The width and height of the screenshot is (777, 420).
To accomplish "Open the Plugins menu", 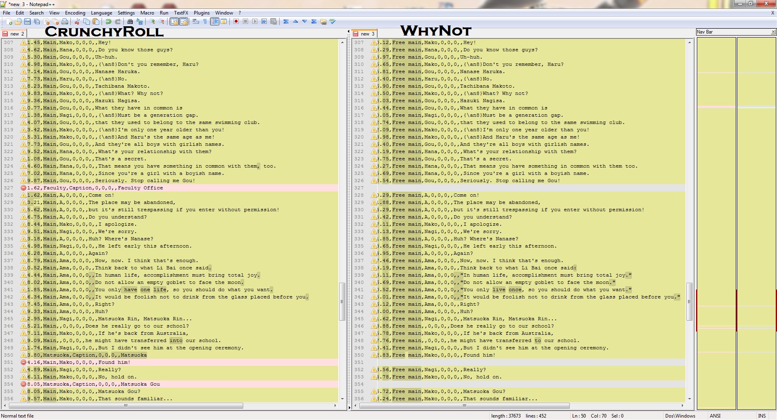I will tap(202, 13).
